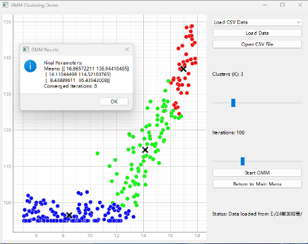Viewport: 308px width, 244px height.
Task: Click the Status data loaded text
Action: click(257, 214)
